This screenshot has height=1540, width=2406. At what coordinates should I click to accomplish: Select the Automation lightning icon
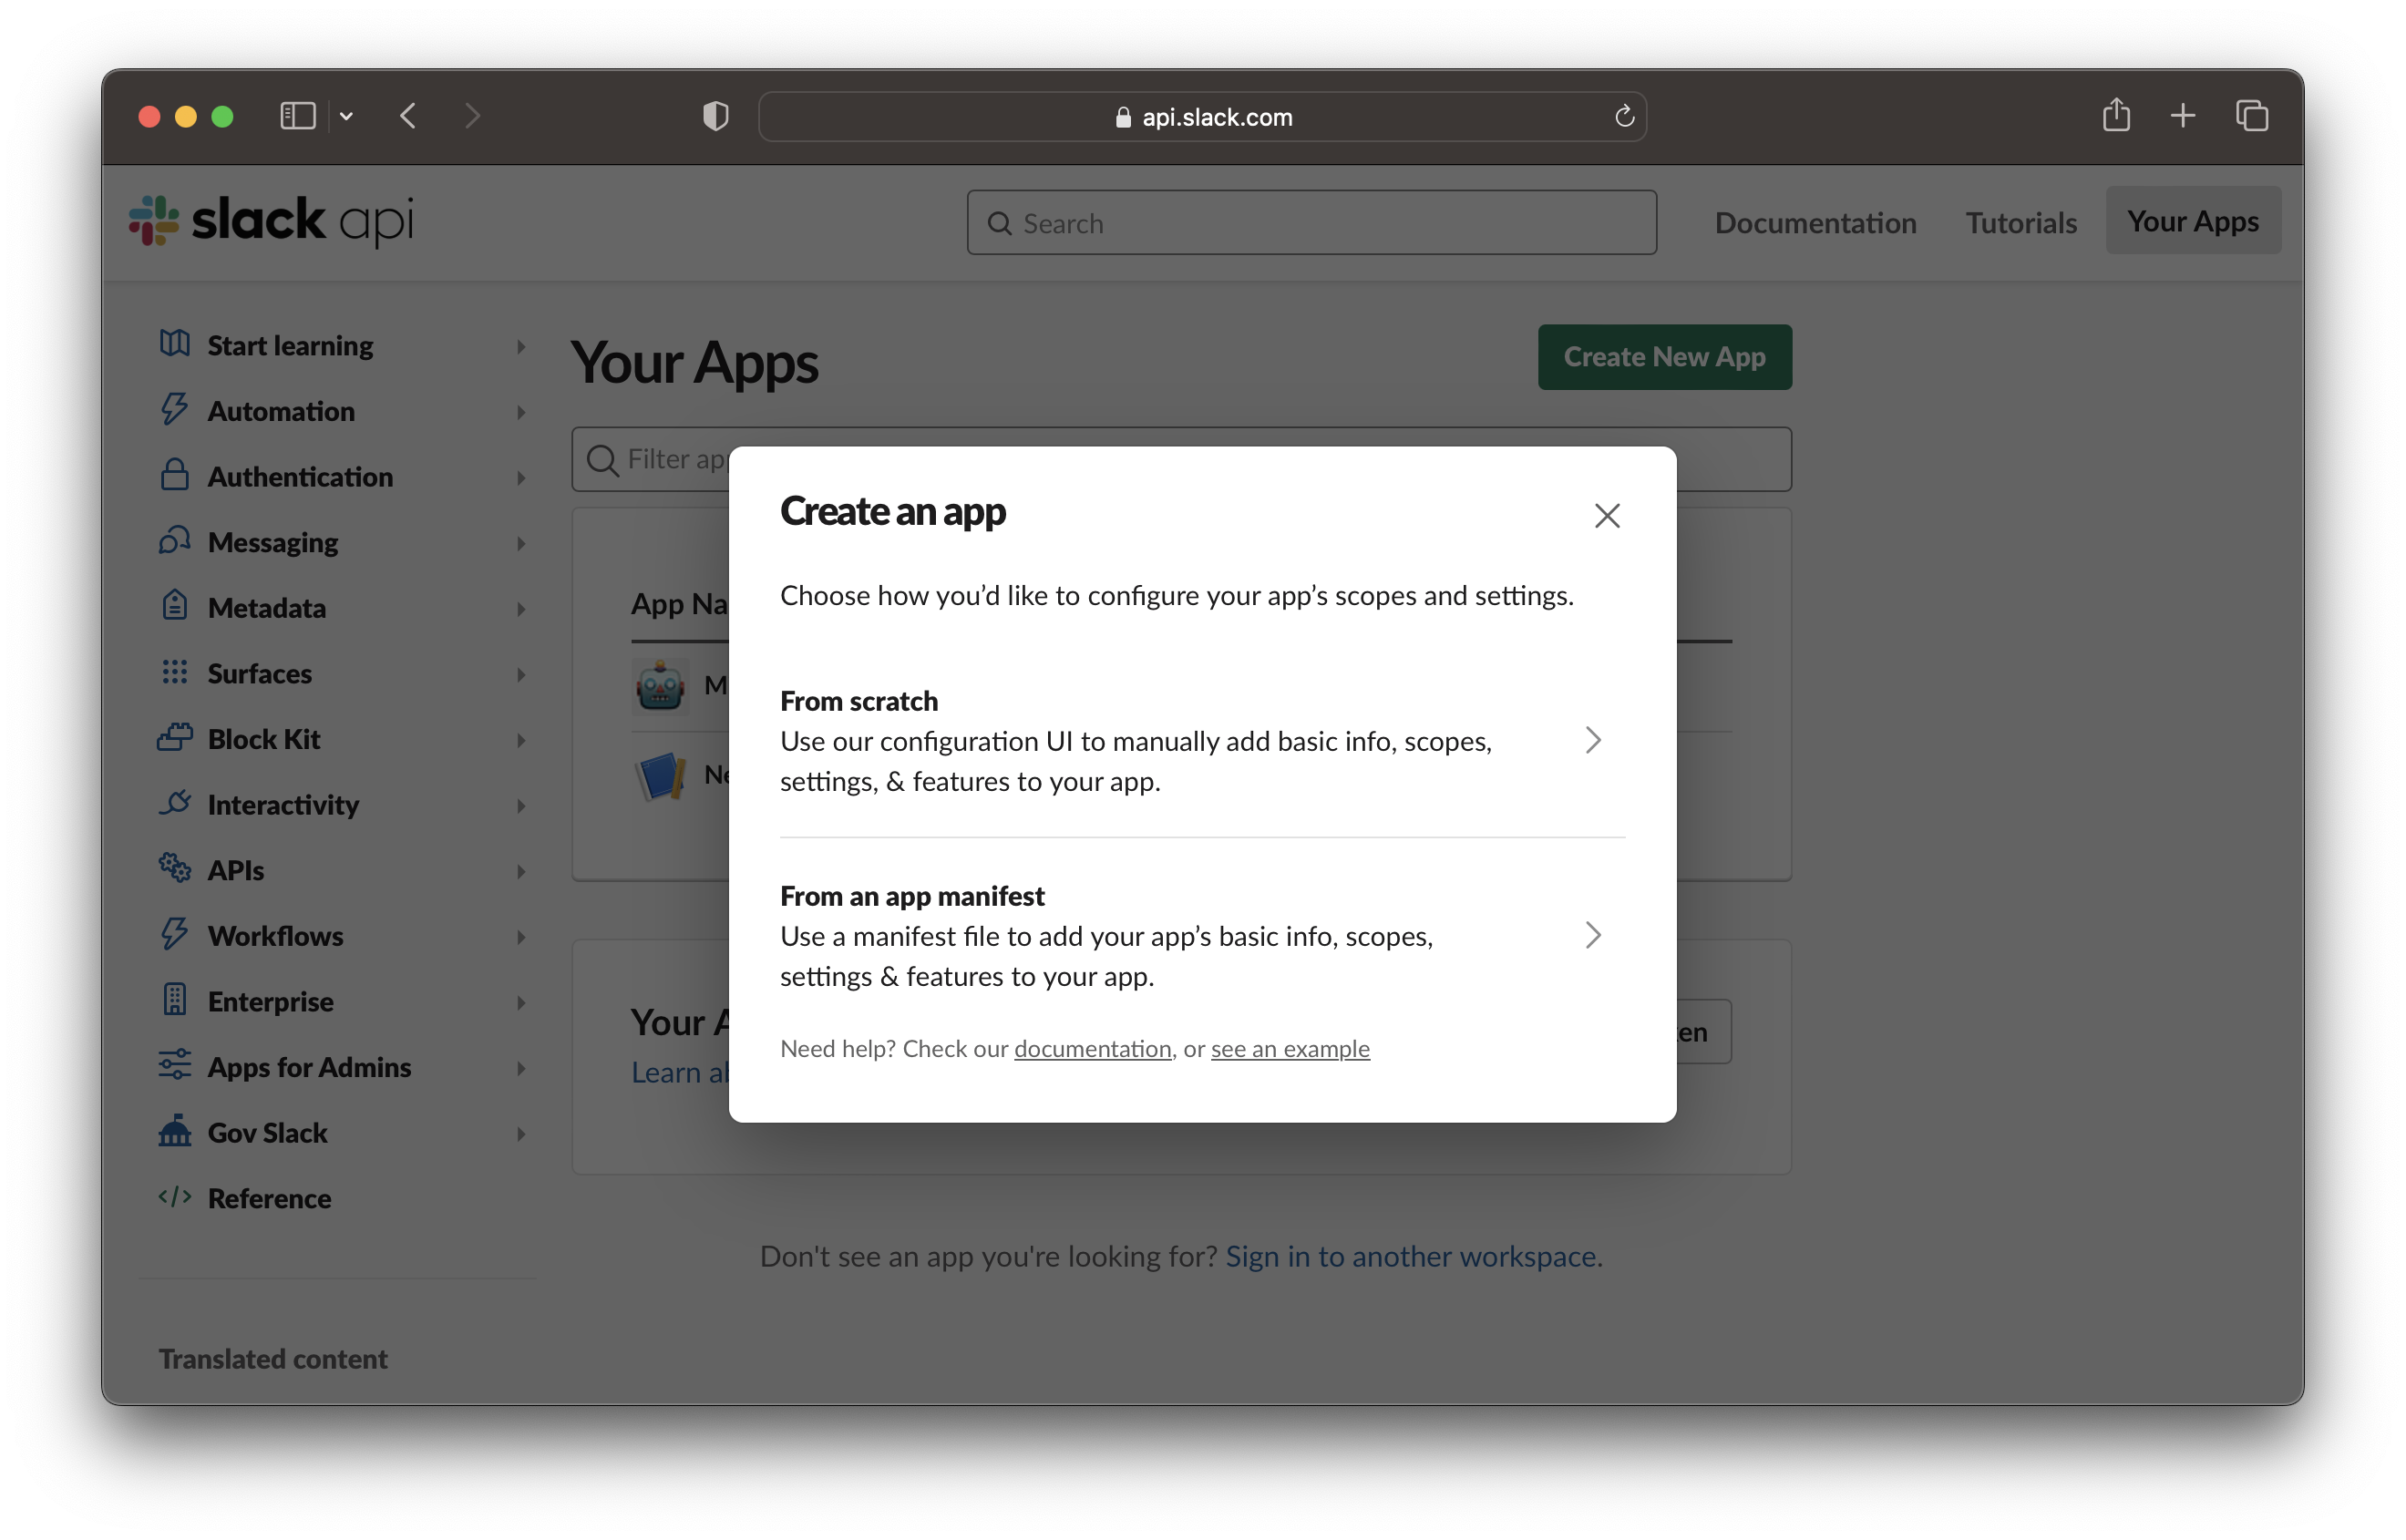point(175,410)
